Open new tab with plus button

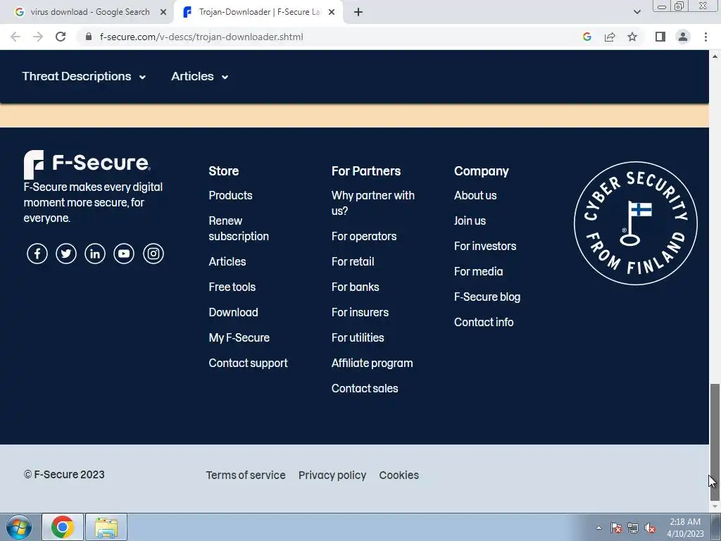[x=358, y=12]
